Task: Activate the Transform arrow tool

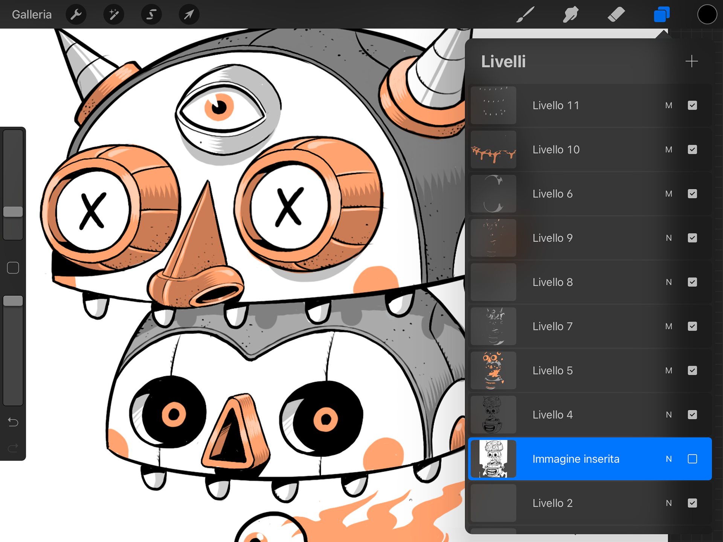Action: point(189,15)
